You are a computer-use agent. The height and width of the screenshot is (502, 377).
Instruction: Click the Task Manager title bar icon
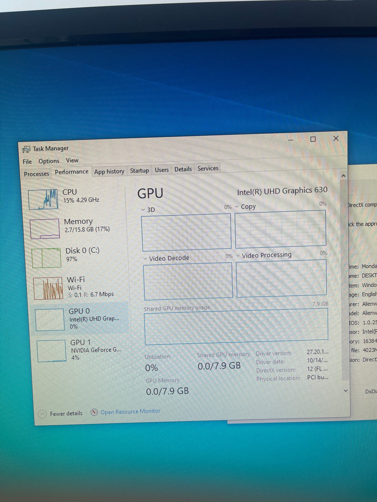tap(26, 149)
